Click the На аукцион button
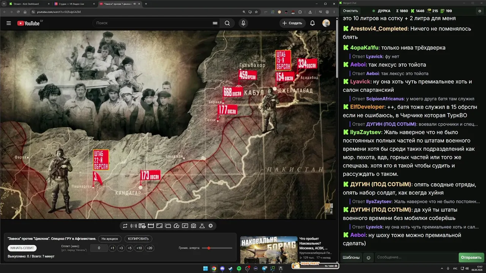The image size is (486, 273). 110,239
